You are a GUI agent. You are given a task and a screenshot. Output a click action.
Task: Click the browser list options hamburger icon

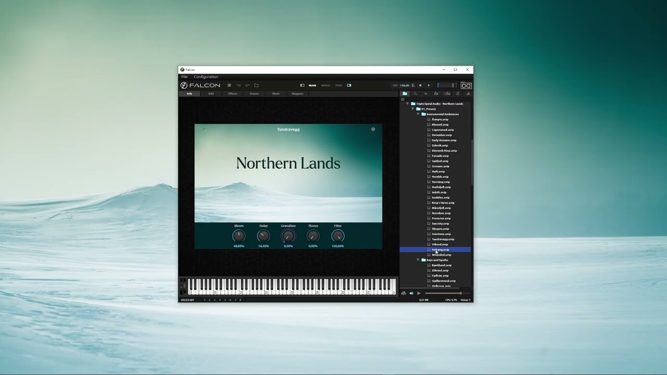[402, 99]
